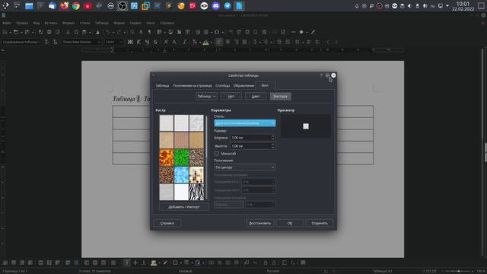Image resolution: width=487 pixels, height=274 pixels.
Task: Increase Ширина value with the up arrow
Action: 272,135
